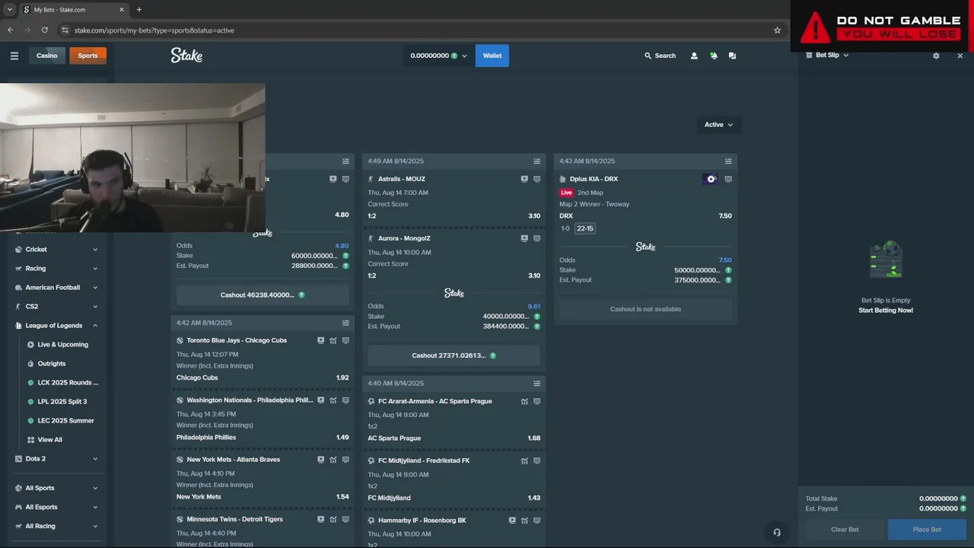Open bet menu for 4:43 AM bet card
The width and height of the screenshot is (974, 548).
point(728,161)
